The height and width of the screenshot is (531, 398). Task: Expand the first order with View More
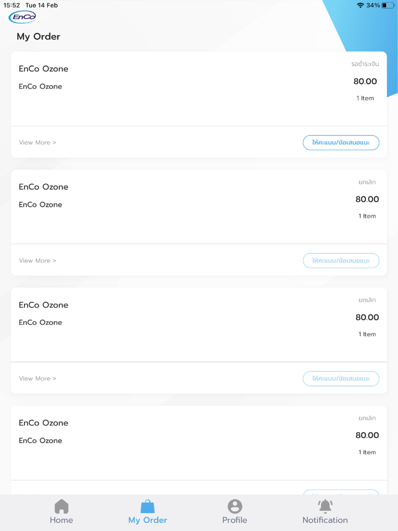(38, 142)
